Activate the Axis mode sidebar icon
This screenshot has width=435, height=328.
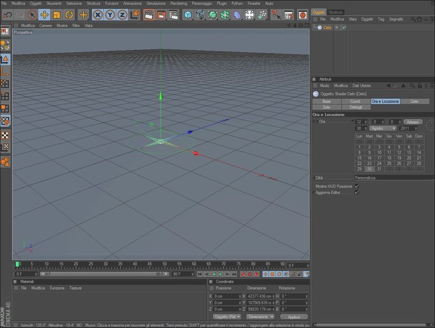5,72
